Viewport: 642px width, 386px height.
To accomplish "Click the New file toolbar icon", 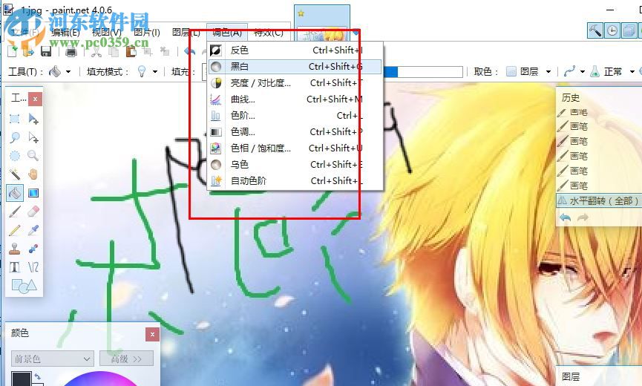I will 13,51.
